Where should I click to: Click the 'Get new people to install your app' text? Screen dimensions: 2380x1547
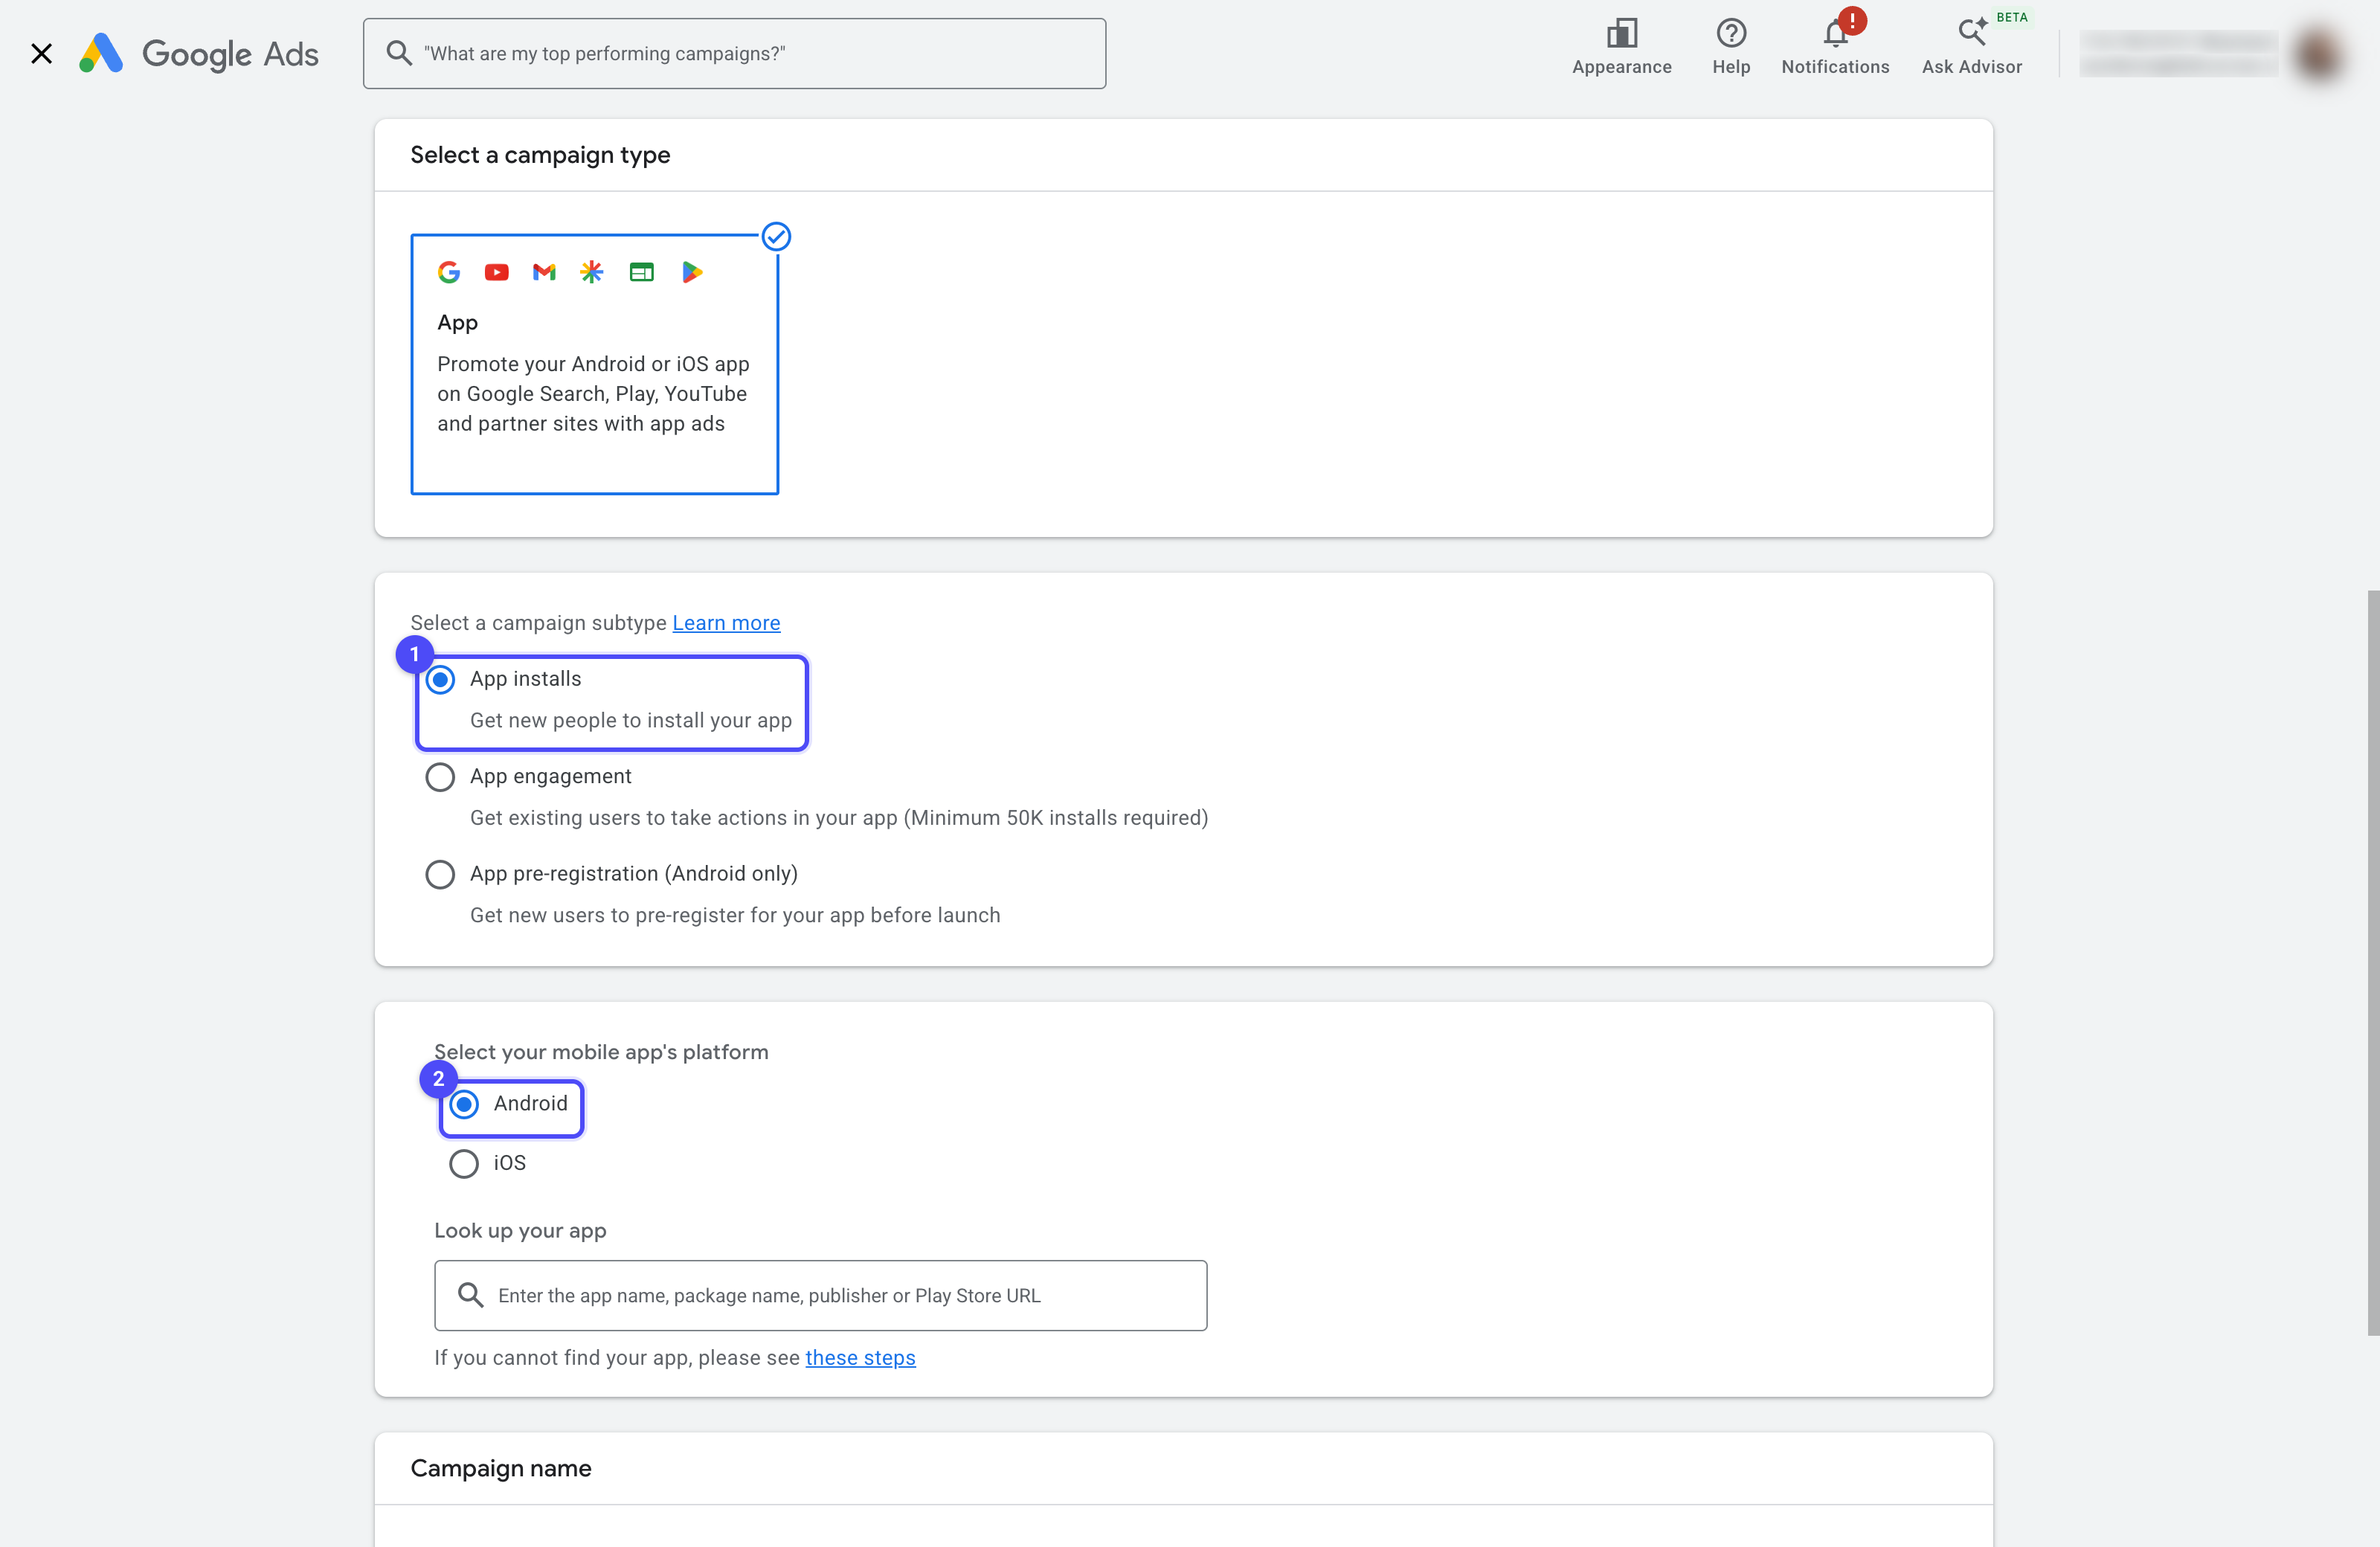[x=631, y=721]
